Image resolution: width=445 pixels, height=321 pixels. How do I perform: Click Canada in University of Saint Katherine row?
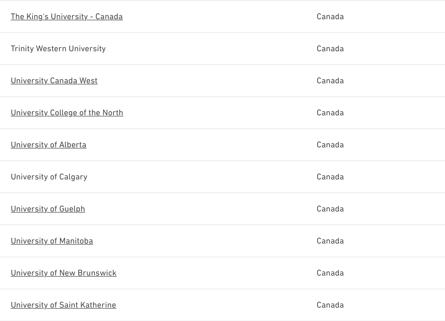[330, 305]
